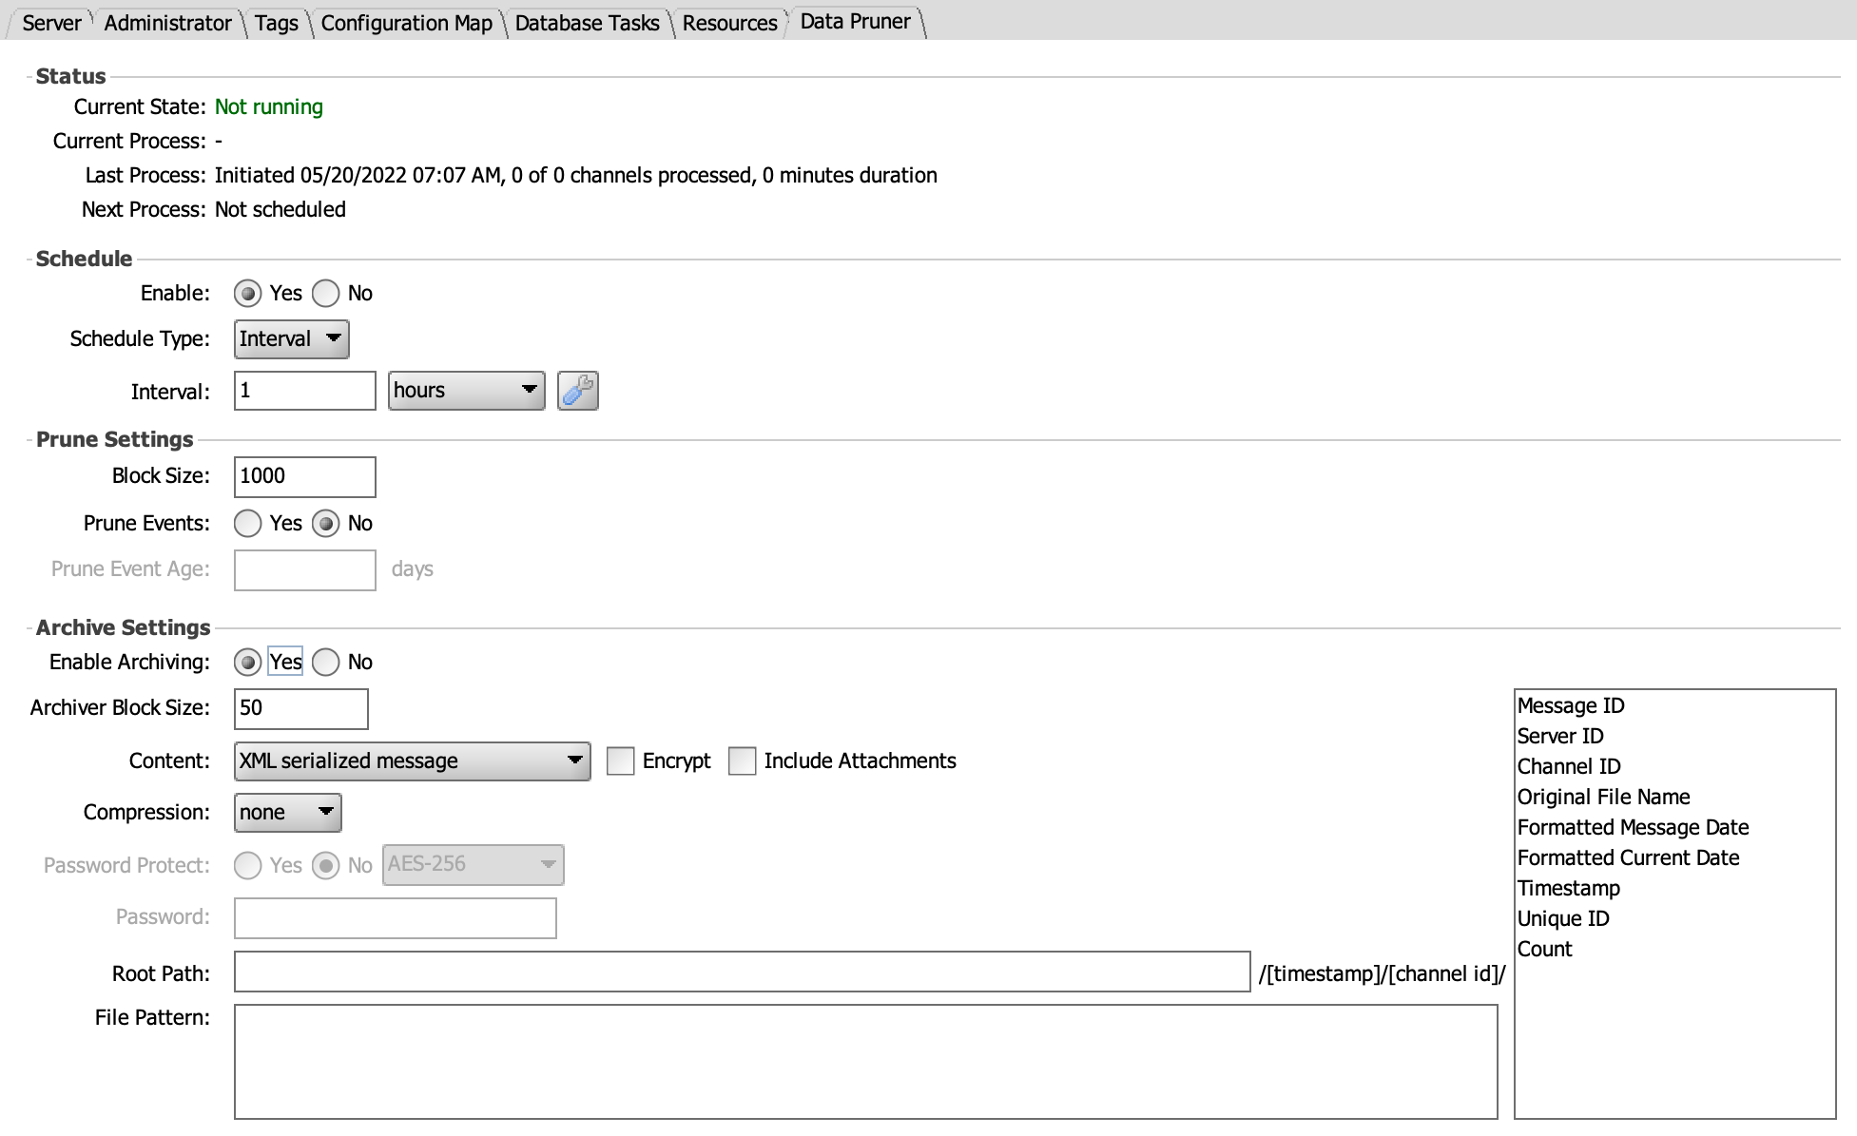Viewport: 1857px width, 1136px height.
Task: Select No for Enable Archiving
Action: (x=326, y=663)
